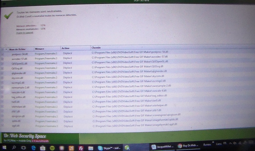Select the tag_editor.dll file name

[x=19, y=97]
